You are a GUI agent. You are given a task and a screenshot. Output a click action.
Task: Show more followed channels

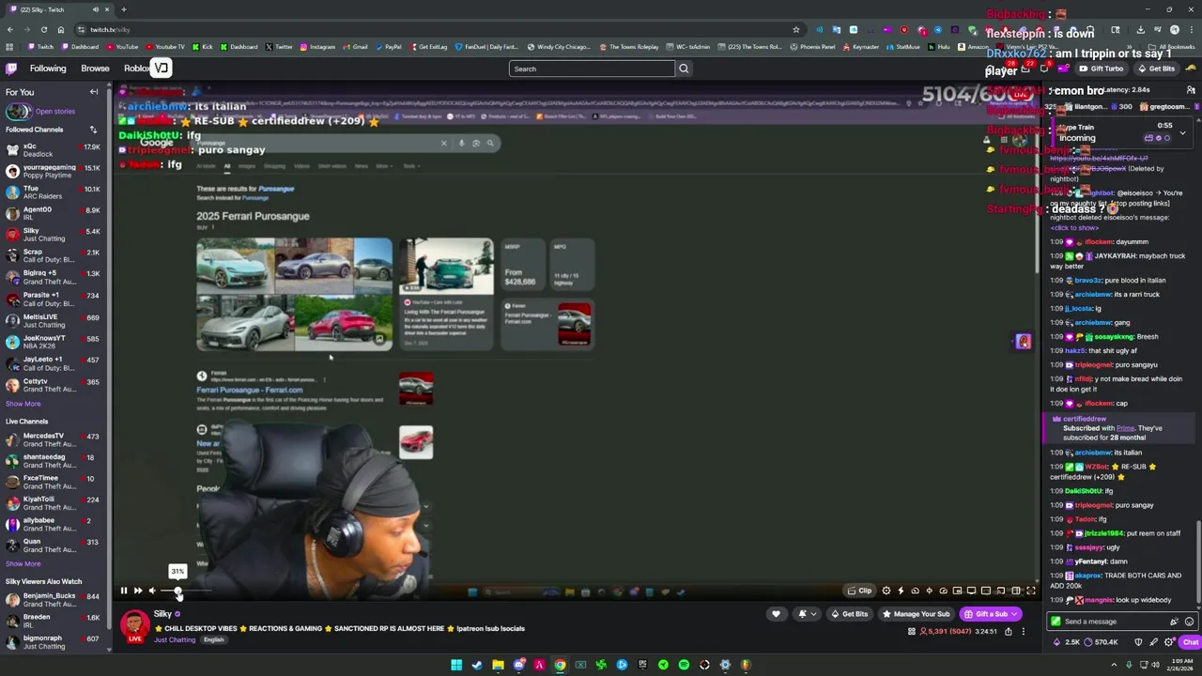[23, 404]
